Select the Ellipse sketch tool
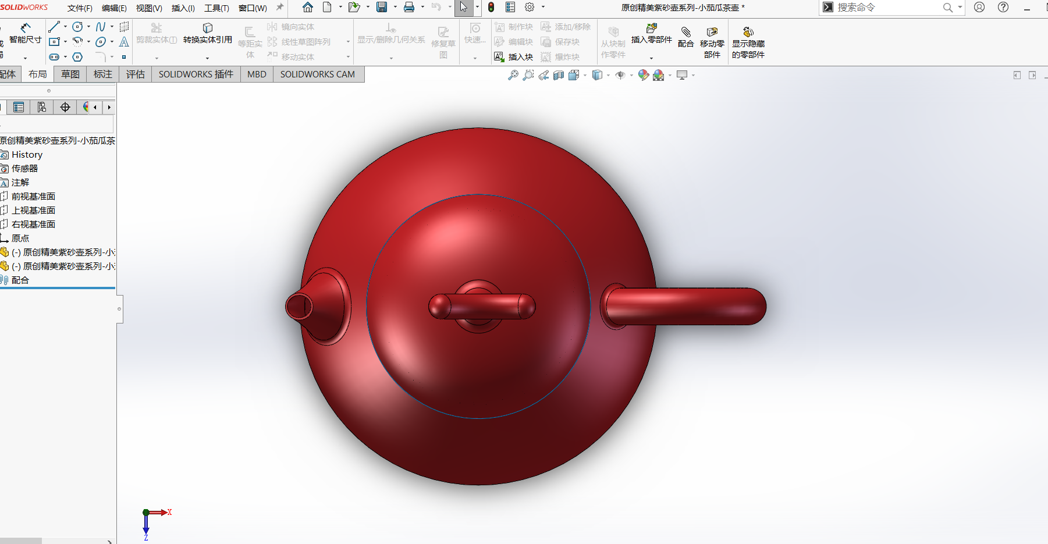Viewport: 1048px width, 544px height. (x=101, y=42)
